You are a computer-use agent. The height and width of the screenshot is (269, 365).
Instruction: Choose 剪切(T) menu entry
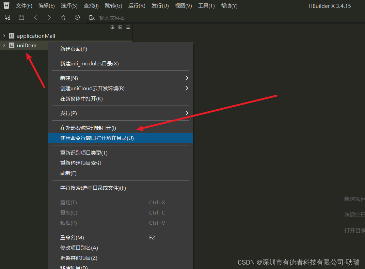pyautogui.click(x=121, y=203)
